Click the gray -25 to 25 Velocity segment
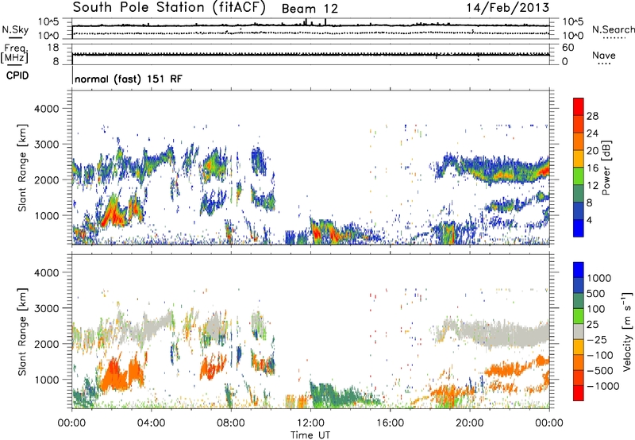The image size is (635, 440). point(579,332)
